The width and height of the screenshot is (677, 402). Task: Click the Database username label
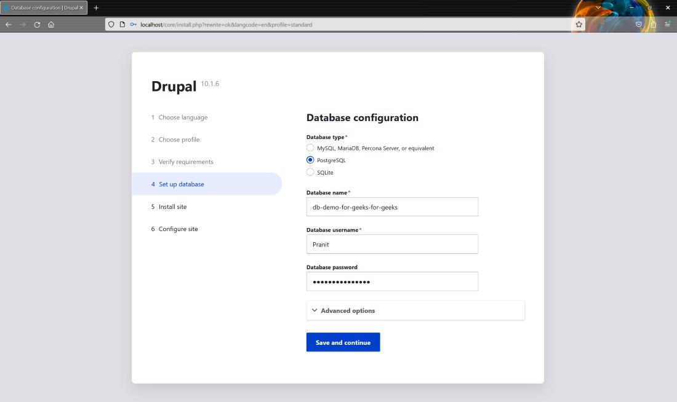tap(332, 230)
